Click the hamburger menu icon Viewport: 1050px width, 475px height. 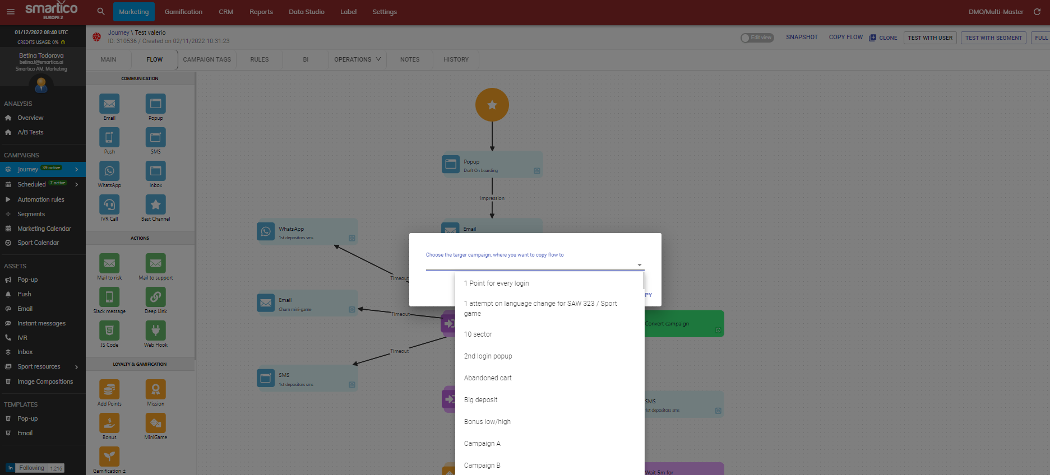pos(10,12)
